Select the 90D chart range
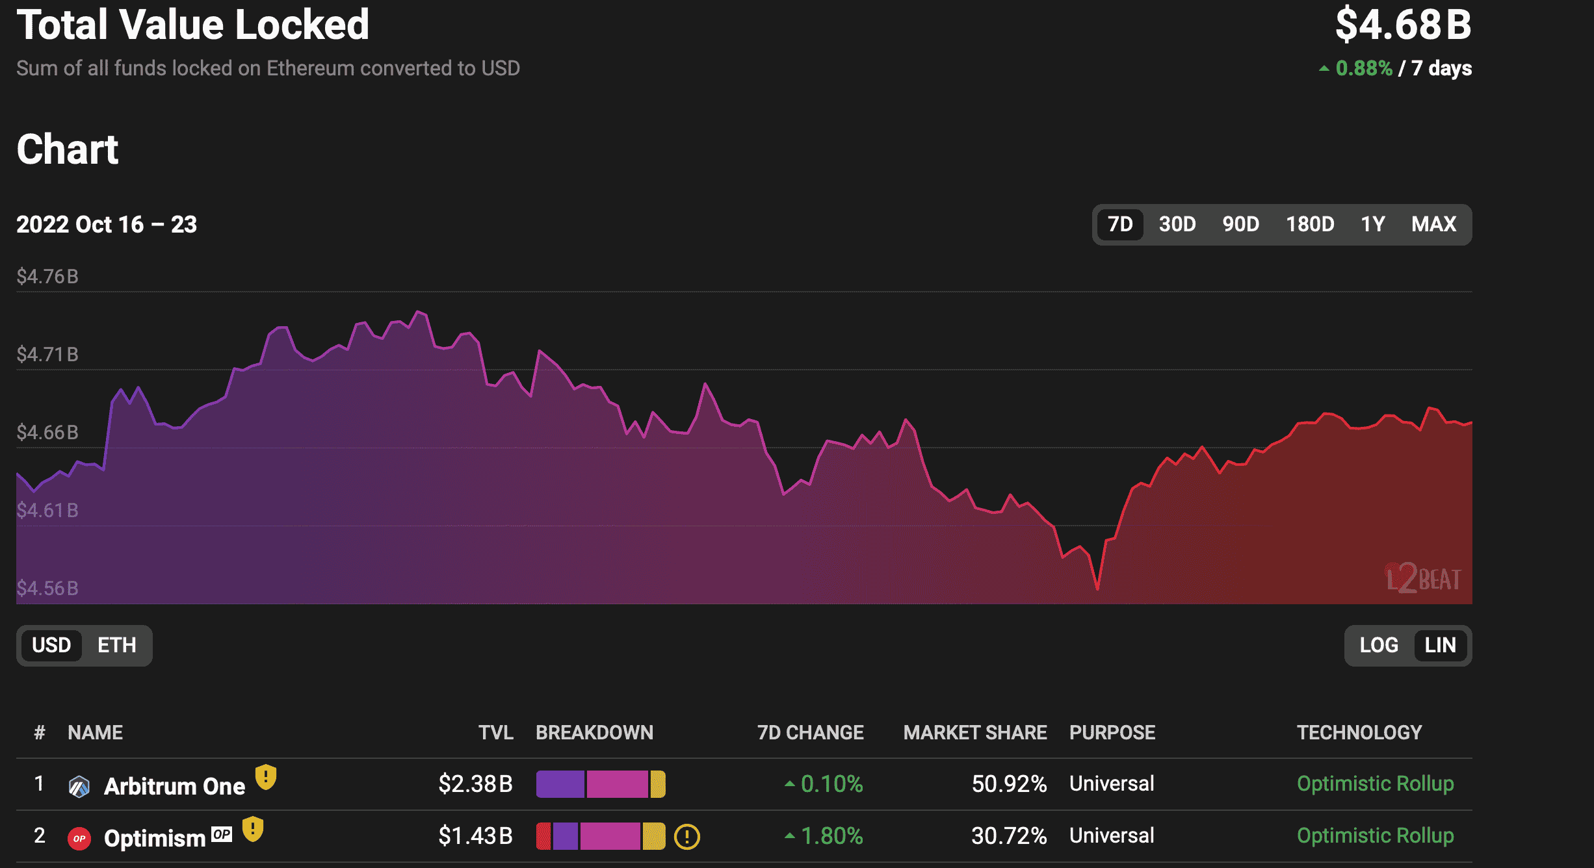This screenshot has width=1594, height=868. point(1240,224)
